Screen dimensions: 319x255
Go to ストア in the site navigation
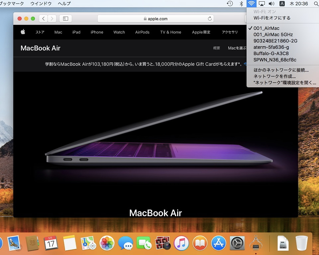(40, 32)
